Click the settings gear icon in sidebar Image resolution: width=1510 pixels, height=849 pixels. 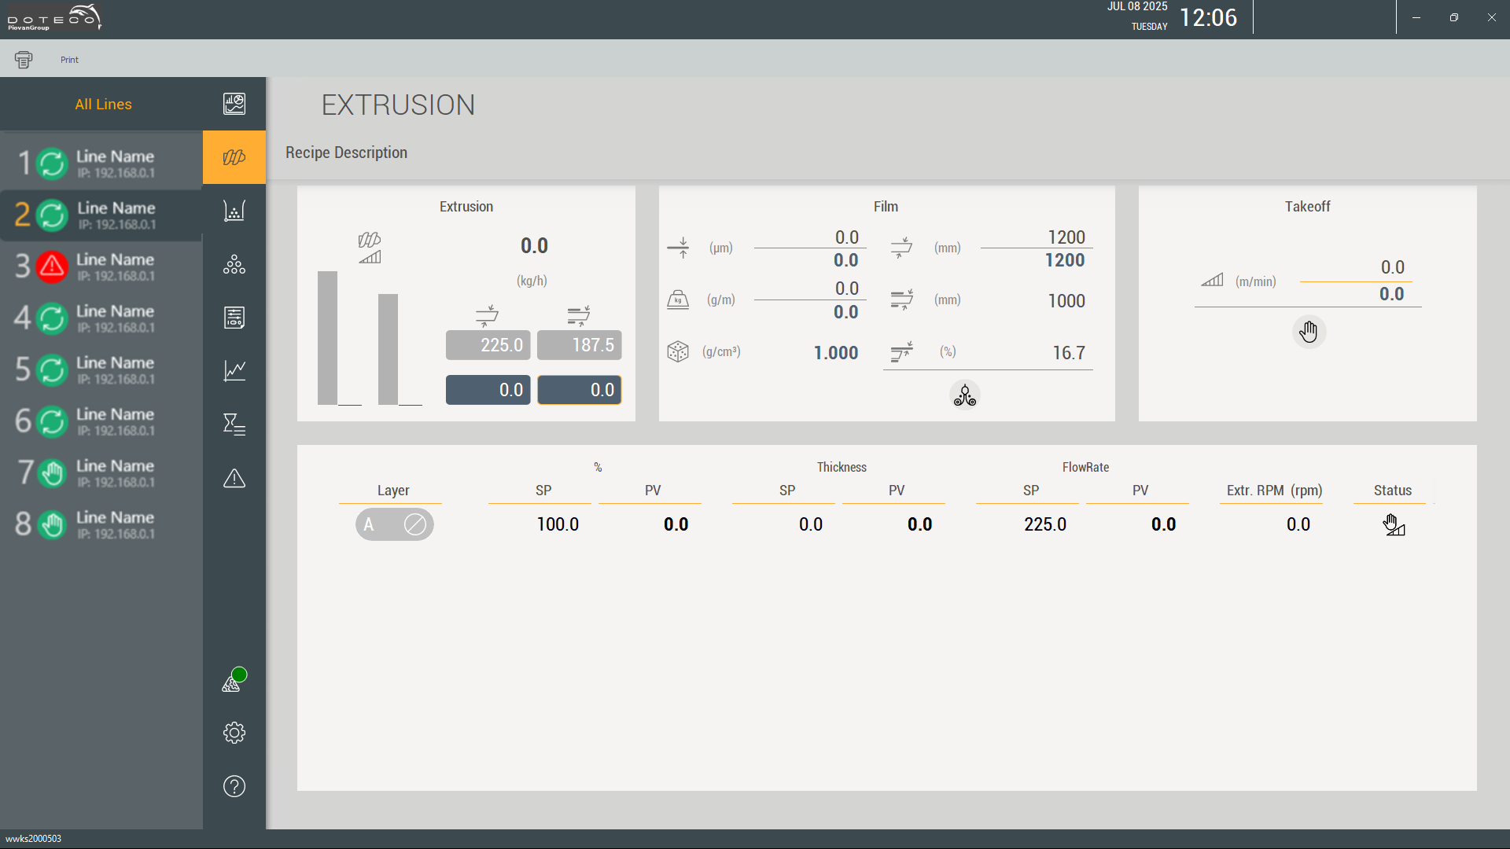pyautogui.click(x=234, y=733)
